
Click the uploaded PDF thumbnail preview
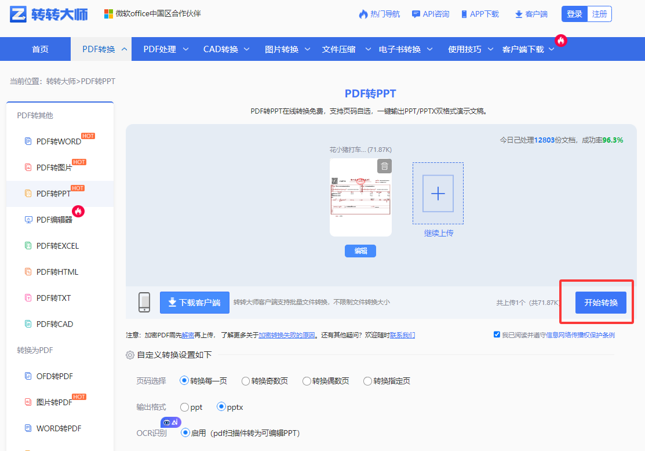tap(361, 198)
